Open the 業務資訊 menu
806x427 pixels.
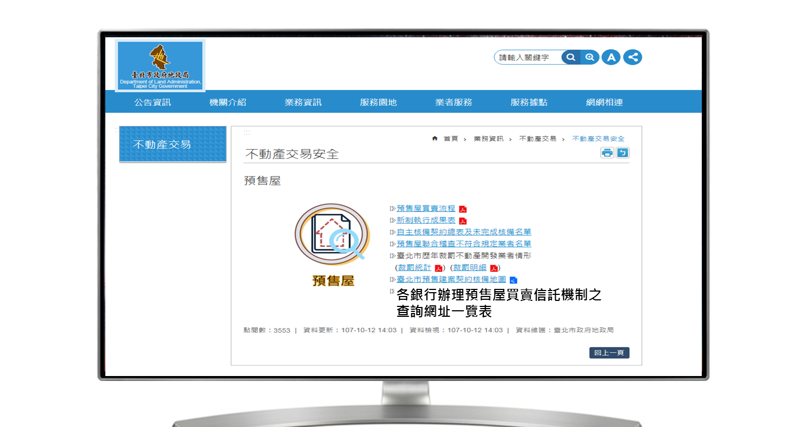point(303,103)
